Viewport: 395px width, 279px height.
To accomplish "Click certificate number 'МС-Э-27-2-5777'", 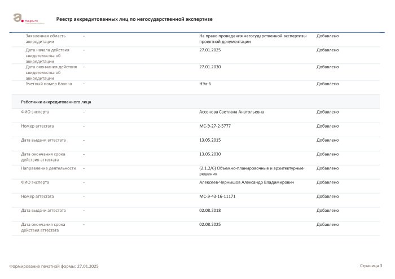I will [215, 126].
